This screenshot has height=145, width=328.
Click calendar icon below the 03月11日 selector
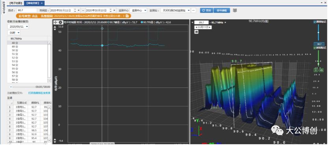tap(196, 32)
